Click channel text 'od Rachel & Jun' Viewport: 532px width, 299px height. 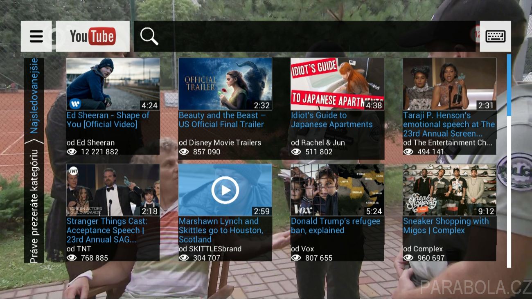(318, 143)
